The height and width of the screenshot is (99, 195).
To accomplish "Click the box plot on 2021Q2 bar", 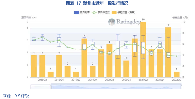I will [143, 48].
